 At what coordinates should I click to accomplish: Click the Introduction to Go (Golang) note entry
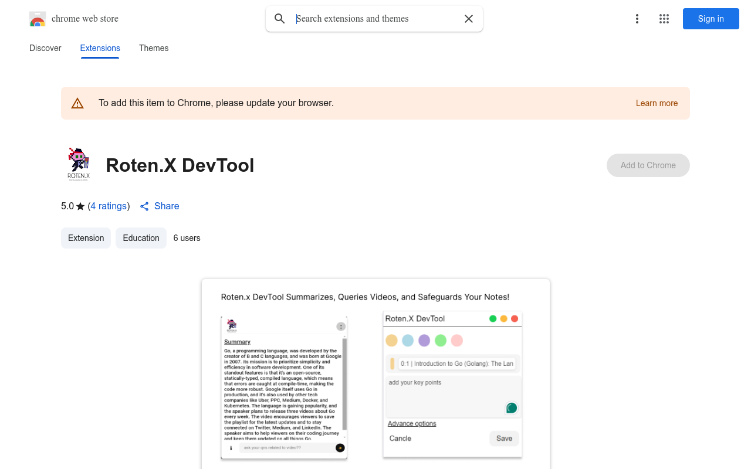456,363
